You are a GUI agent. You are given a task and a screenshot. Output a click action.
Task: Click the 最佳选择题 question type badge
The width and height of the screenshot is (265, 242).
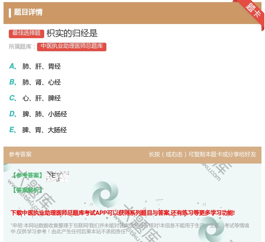26,33
